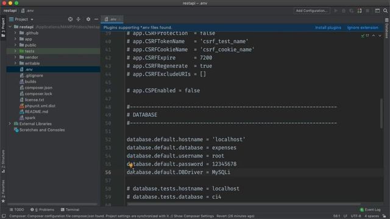Click the Stop icon in toolbar
Viewport: 390px width, 219px height.
(367, 11)
